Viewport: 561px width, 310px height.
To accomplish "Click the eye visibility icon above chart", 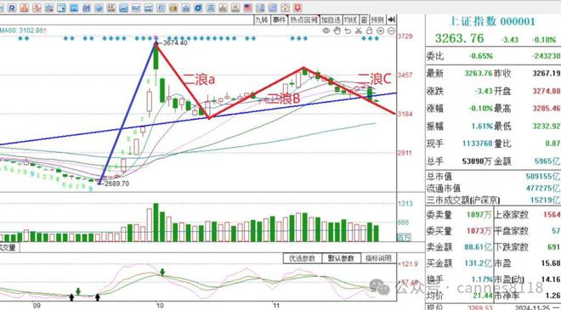I will (x=326, y=31).
